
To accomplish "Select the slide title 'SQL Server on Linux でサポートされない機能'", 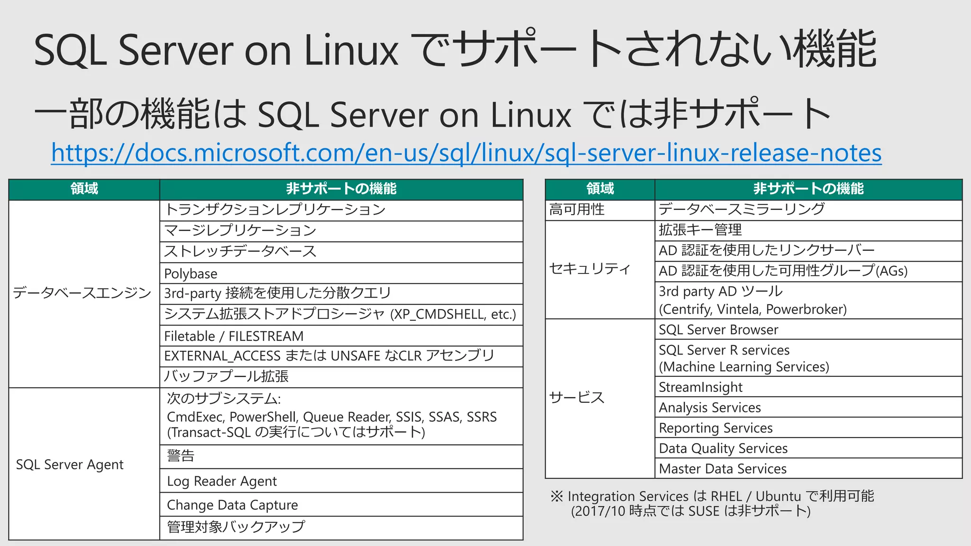I will pos(456,49).
